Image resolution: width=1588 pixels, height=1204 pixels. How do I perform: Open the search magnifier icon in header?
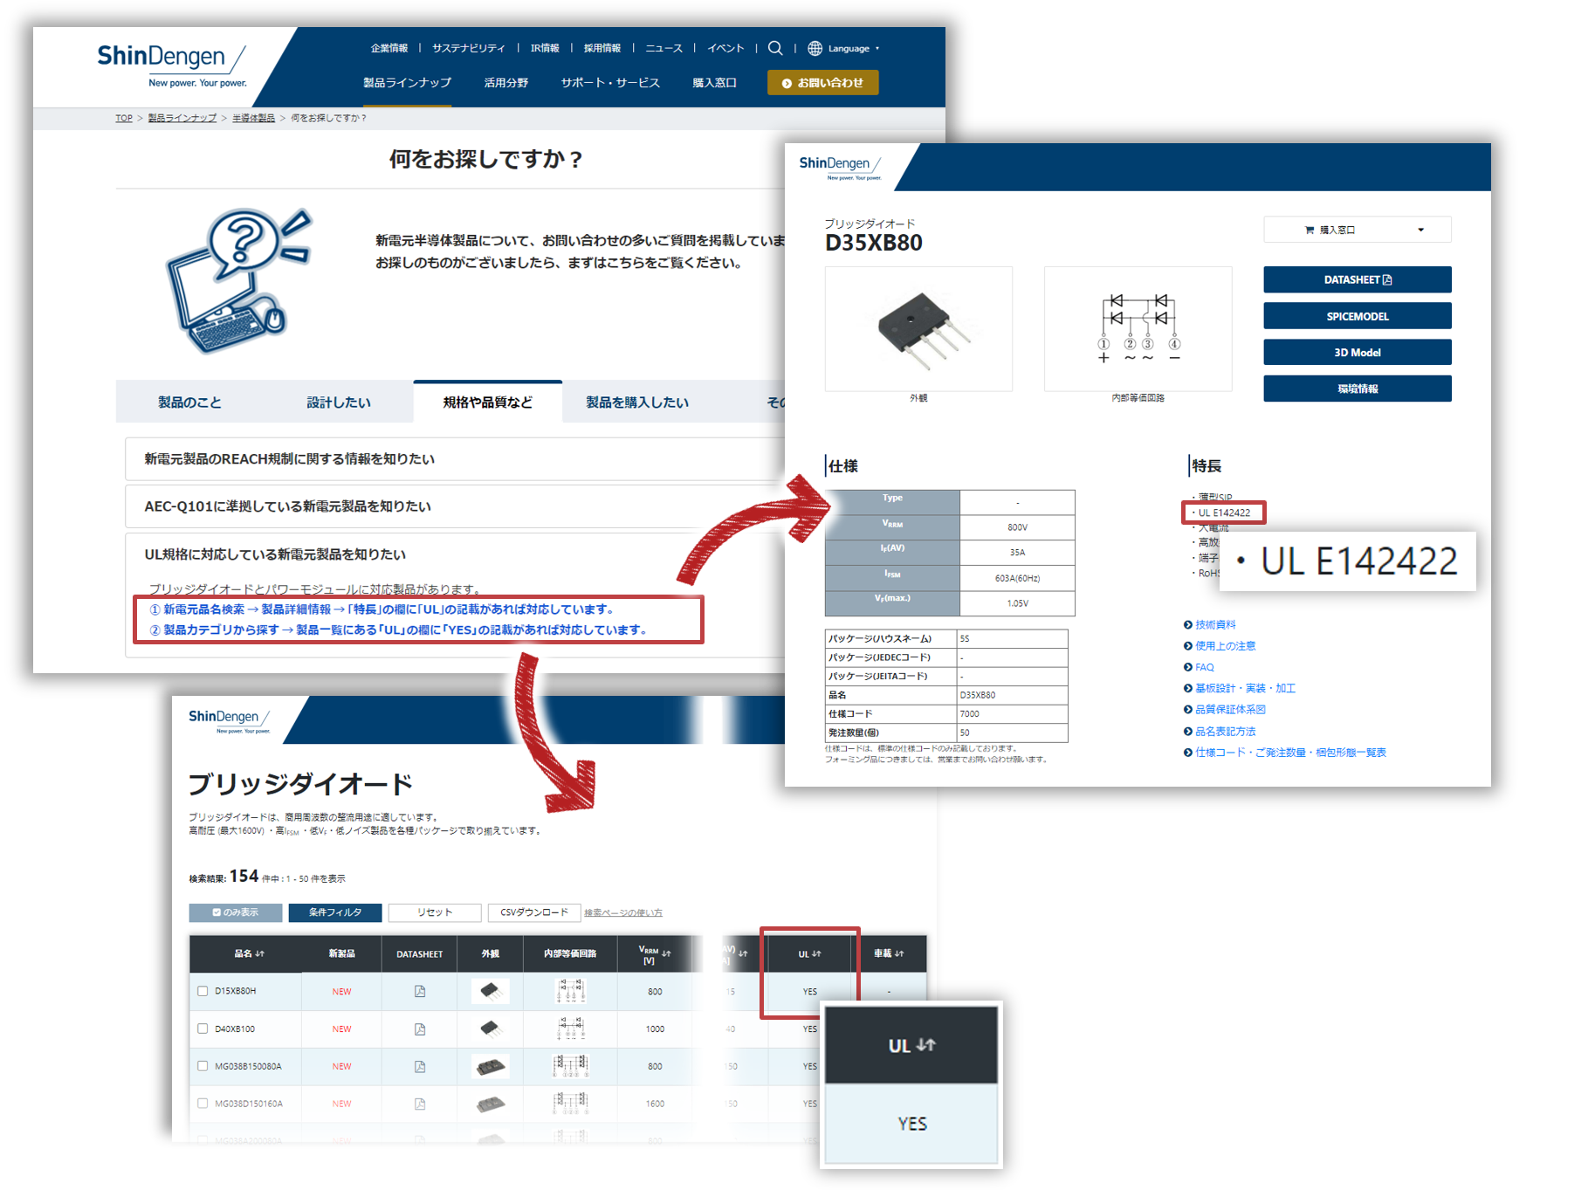pos(774,48)
